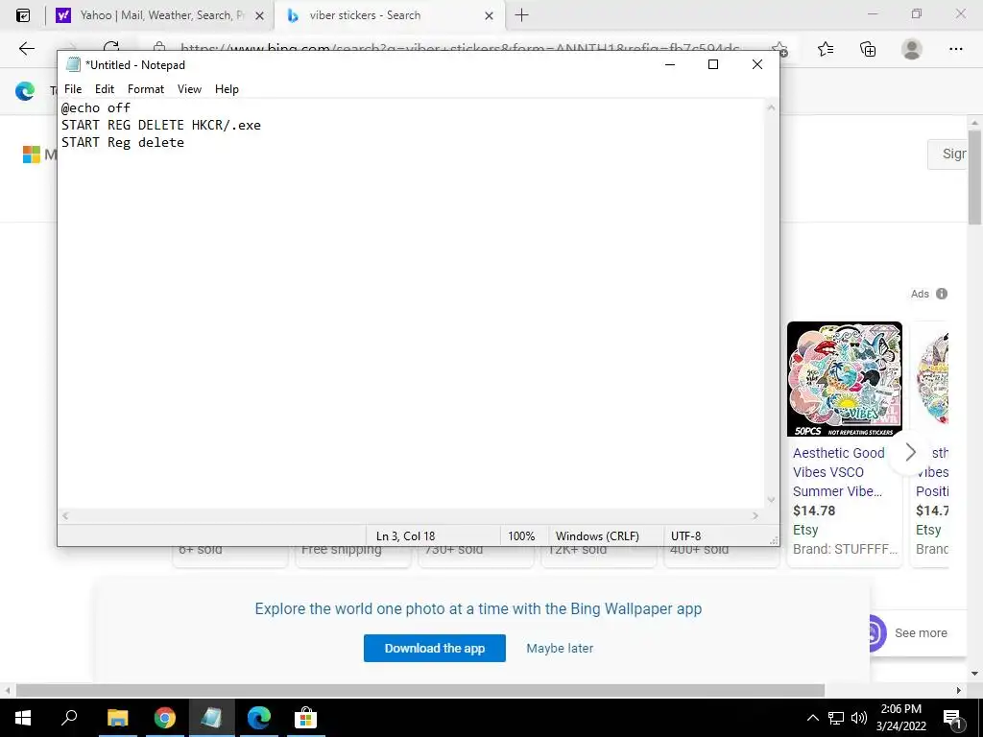Click See more in Bing sidebar

[x=921, y=633]
